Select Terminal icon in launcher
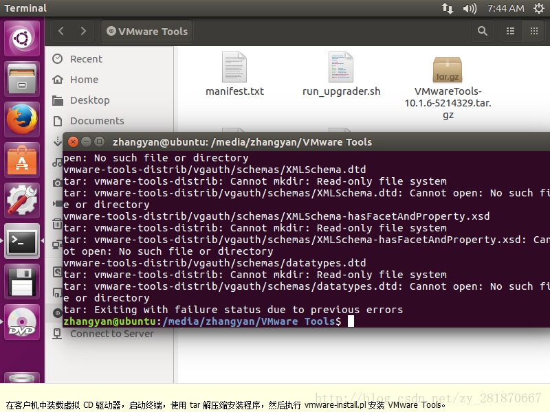The image size is (550, 412). (x=22, y=242)
